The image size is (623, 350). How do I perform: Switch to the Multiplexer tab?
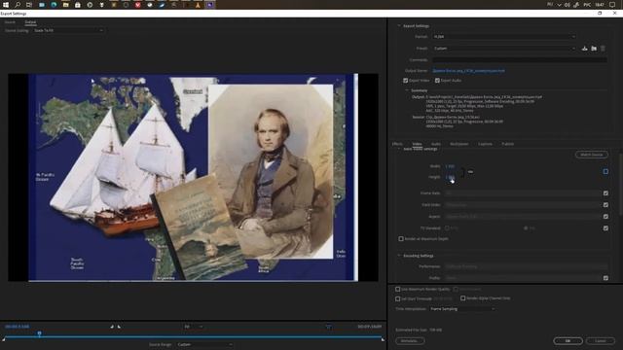458,144
